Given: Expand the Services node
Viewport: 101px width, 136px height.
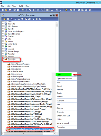Looking at the screenshot, I should tap(3, 49).
